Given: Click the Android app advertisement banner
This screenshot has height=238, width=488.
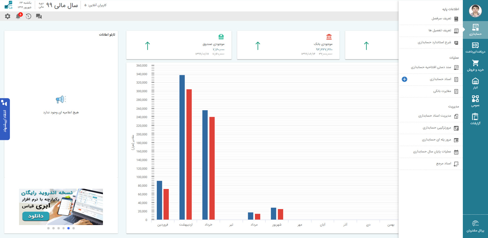Looking at the screenshot, I should click(61, 207).
